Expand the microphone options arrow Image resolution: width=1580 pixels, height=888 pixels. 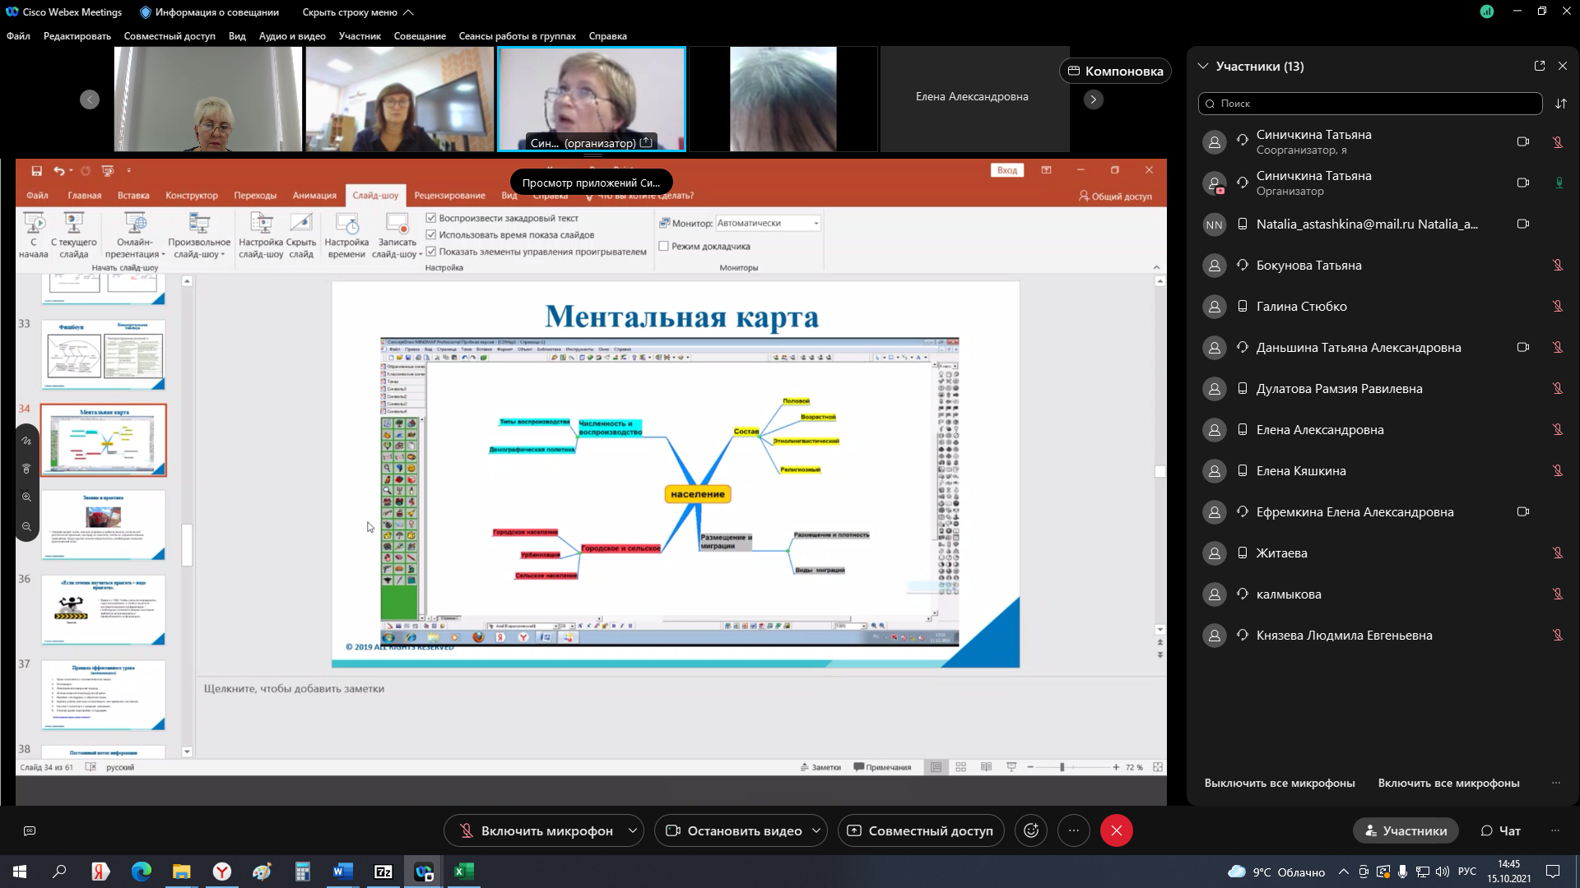[x=632, y=831]
